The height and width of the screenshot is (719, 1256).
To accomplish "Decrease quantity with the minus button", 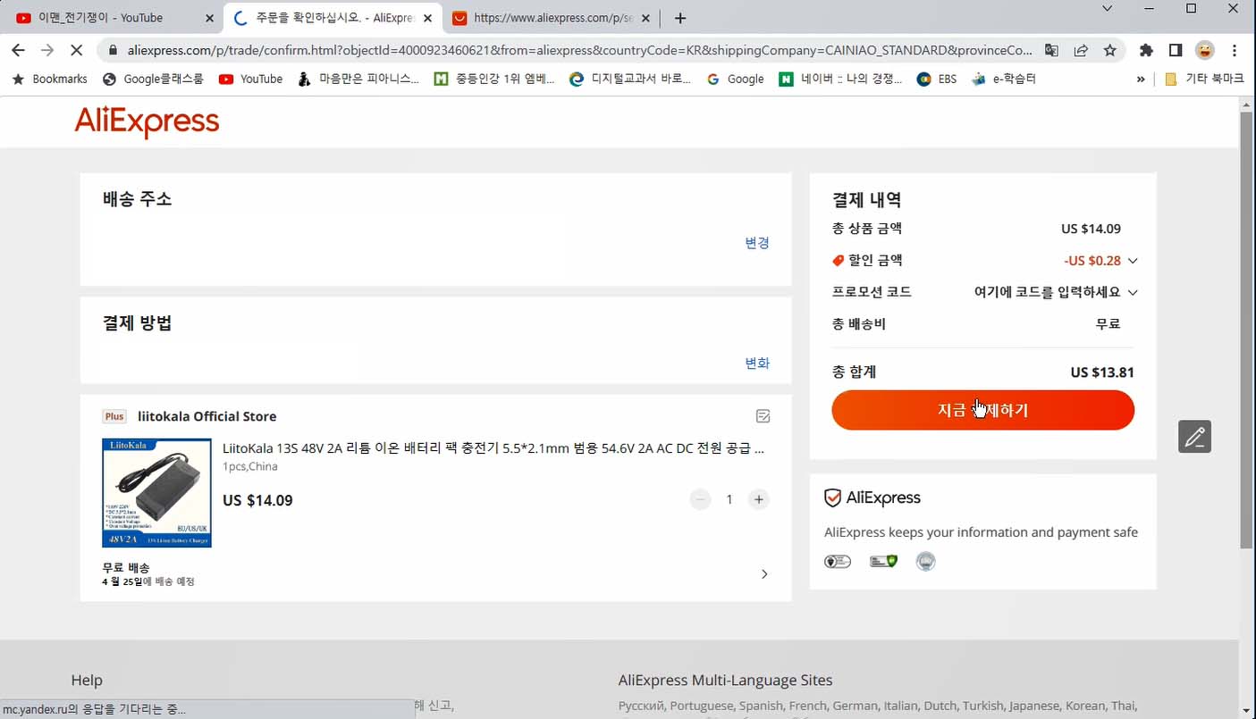I will [x=701, y=499].
